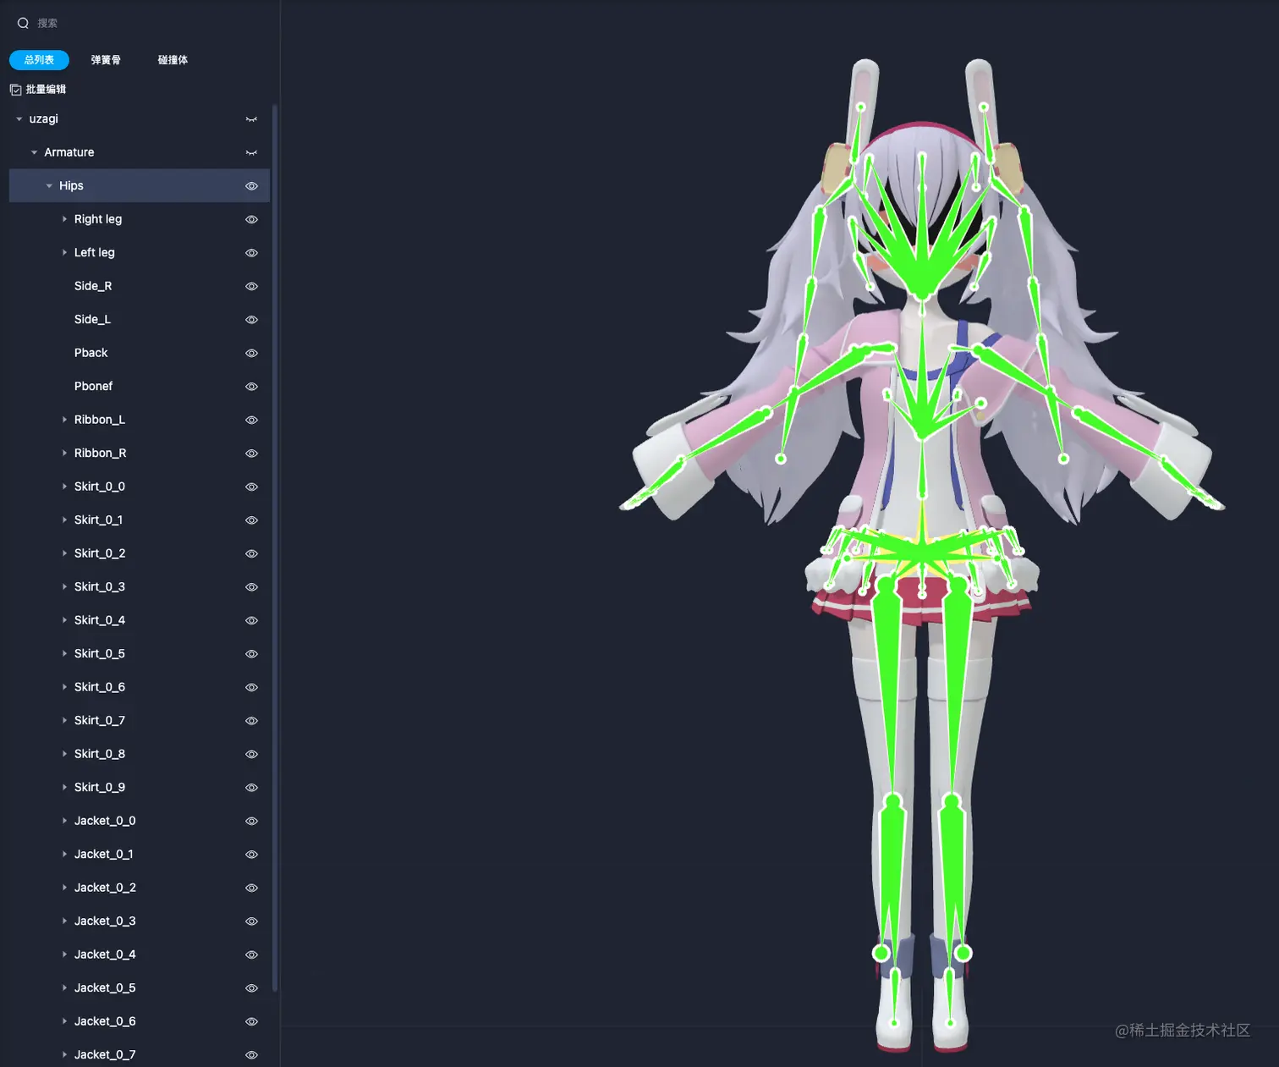Collapse the uzagi root node
Image resolution: width=1279 pixels, height=1067 pixels.
(19, 119)
